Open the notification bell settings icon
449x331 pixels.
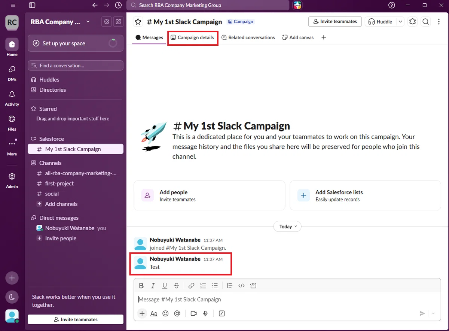[412, 22]
